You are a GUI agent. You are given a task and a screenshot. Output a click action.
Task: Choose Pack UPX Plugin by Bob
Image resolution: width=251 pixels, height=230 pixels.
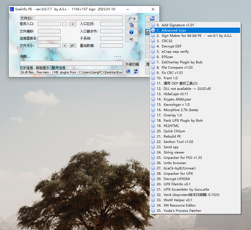point(195,120)
